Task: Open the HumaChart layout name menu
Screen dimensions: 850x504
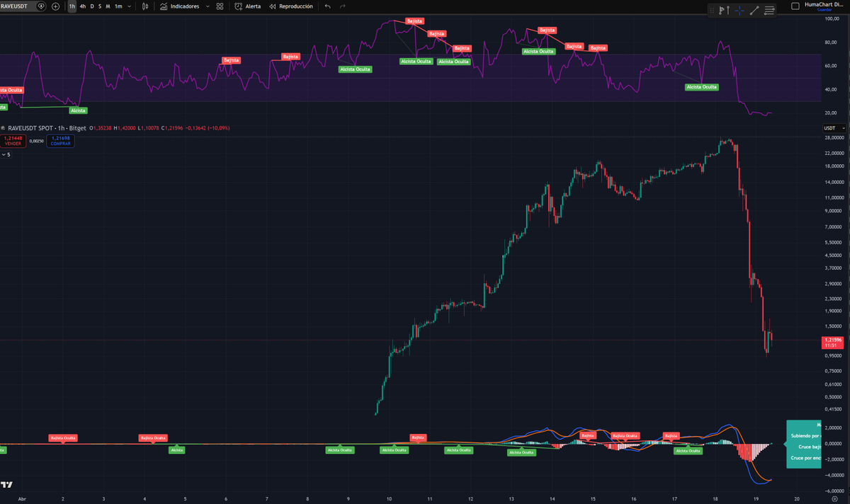Action: point(822,4)
